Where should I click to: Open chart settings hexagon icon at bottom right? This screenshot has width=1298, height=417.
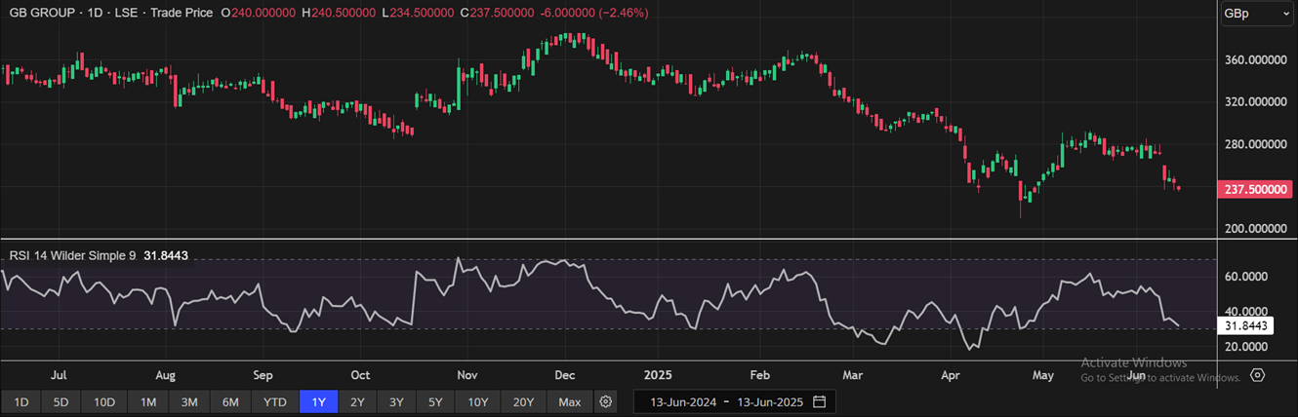(1258, 375)
